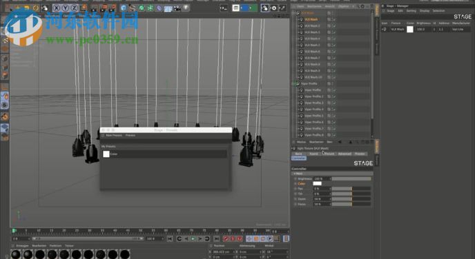Collapse the Main section in Controller

point(294,174)
